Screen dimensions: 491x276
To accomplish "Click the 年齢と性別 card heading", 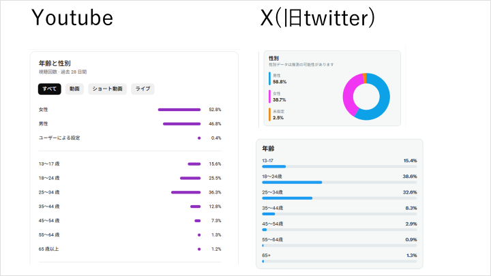I will [x=55, y=63].
